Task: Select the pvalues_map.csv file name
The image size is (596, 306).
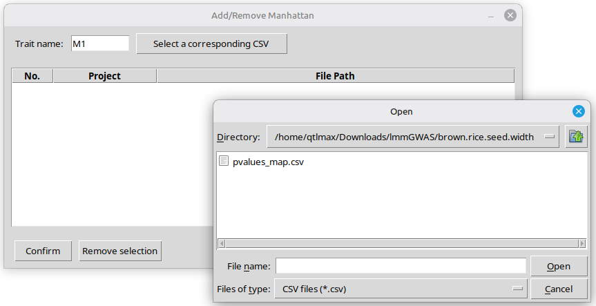Action: (268, 162)
